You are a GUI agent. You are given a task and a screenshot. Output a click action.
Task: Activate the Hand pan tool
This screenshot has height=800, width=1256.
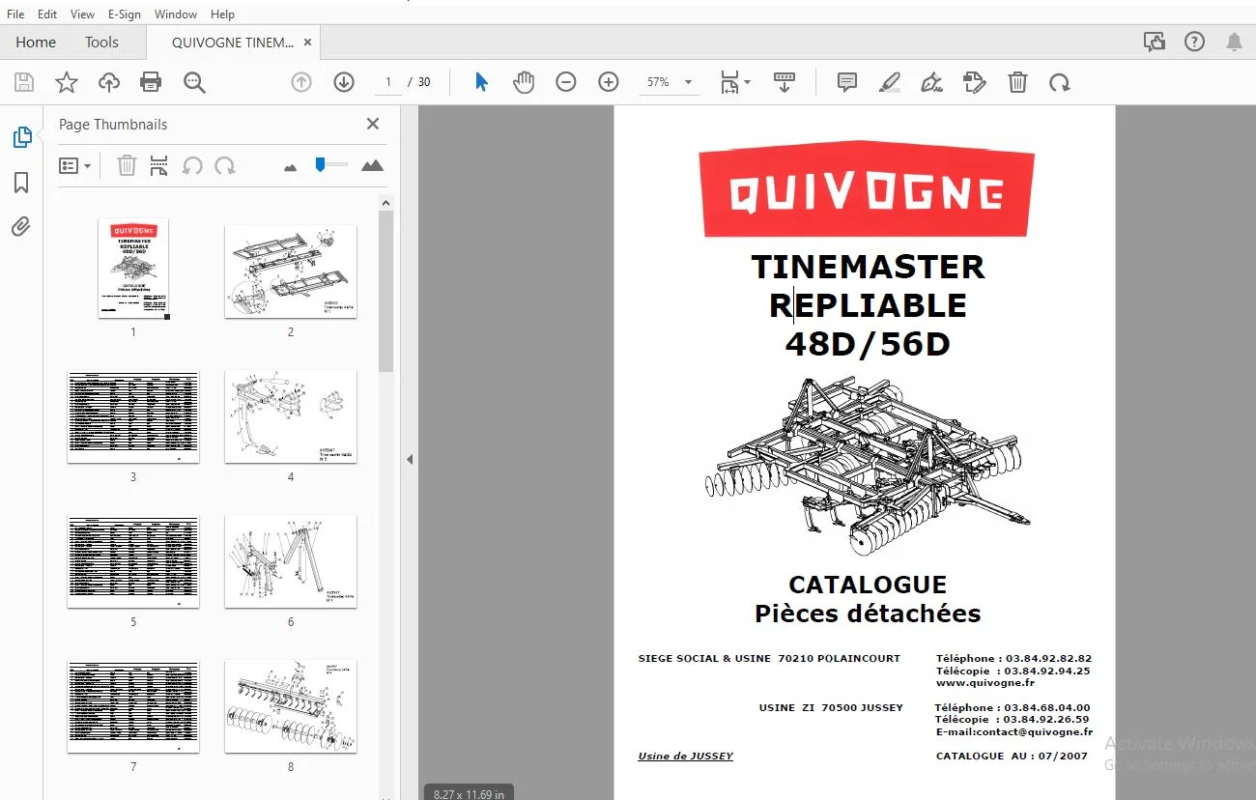[x=524, y=83]
